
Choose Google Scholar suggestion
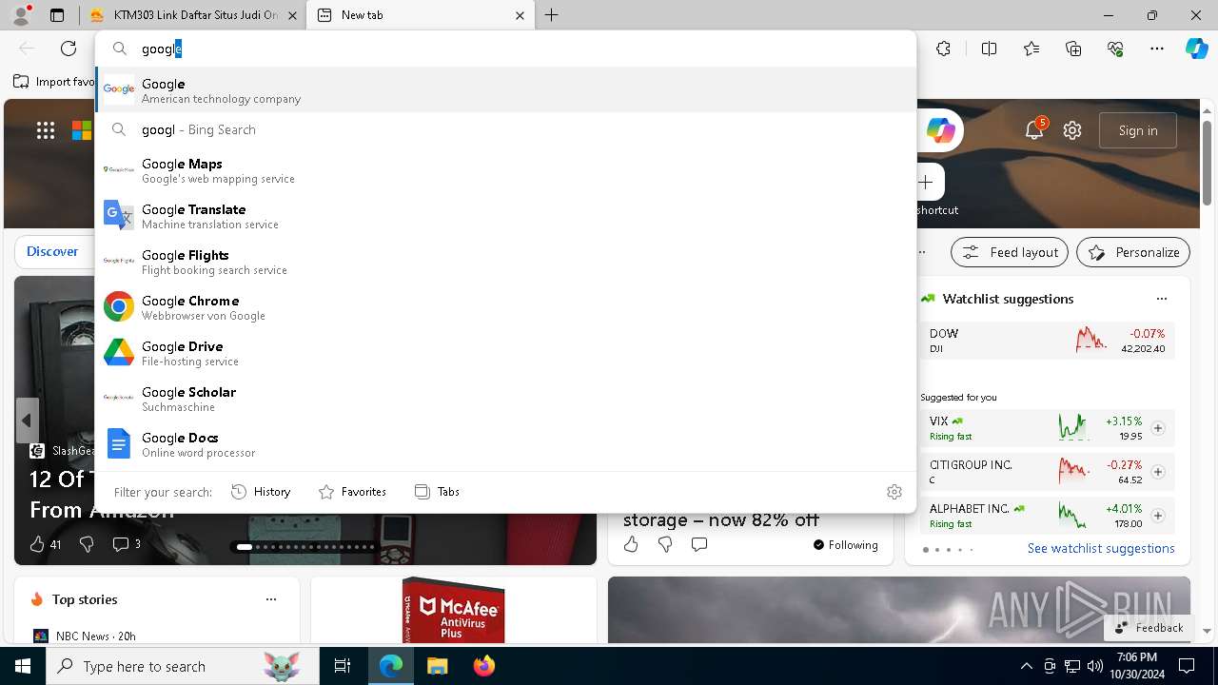tap(505, 399)
